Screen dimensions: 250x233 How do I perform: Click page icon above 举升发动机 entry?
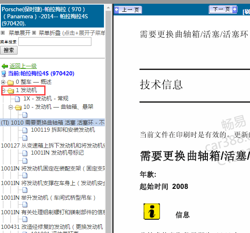(25, 190)
